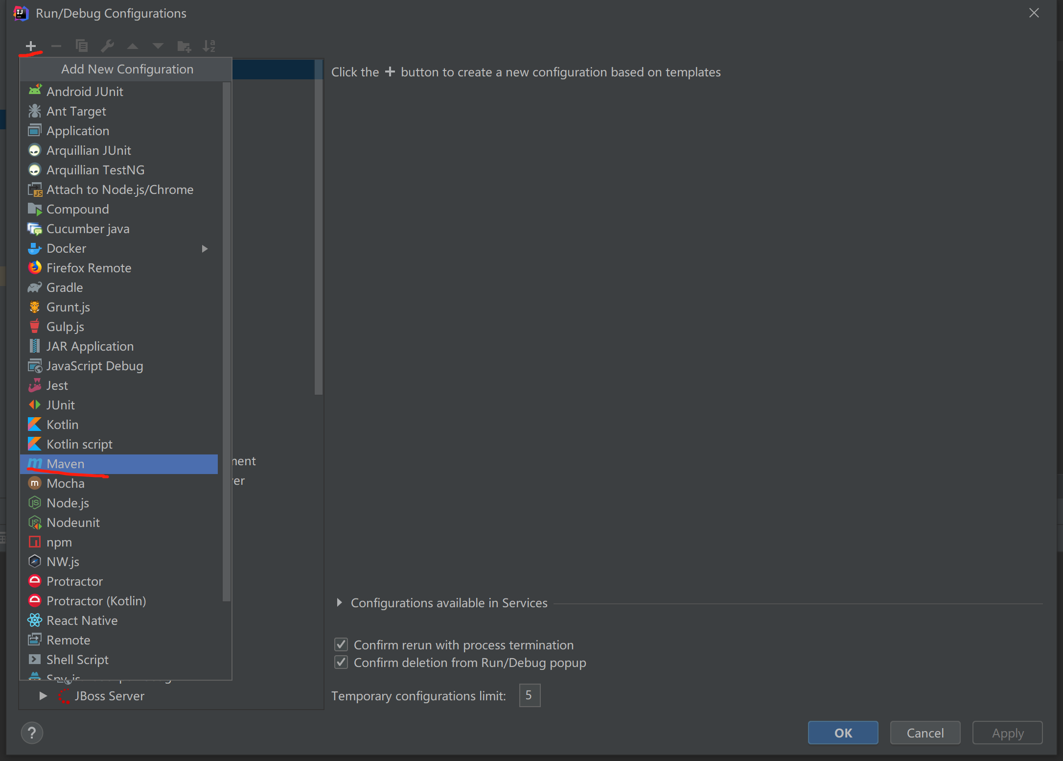
Task: Click the Cancel button
Action: [925, 733]
